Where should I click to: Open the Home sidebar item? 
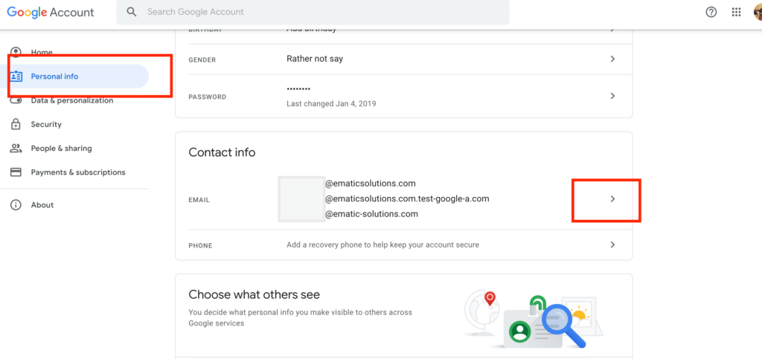click(42, 53)
